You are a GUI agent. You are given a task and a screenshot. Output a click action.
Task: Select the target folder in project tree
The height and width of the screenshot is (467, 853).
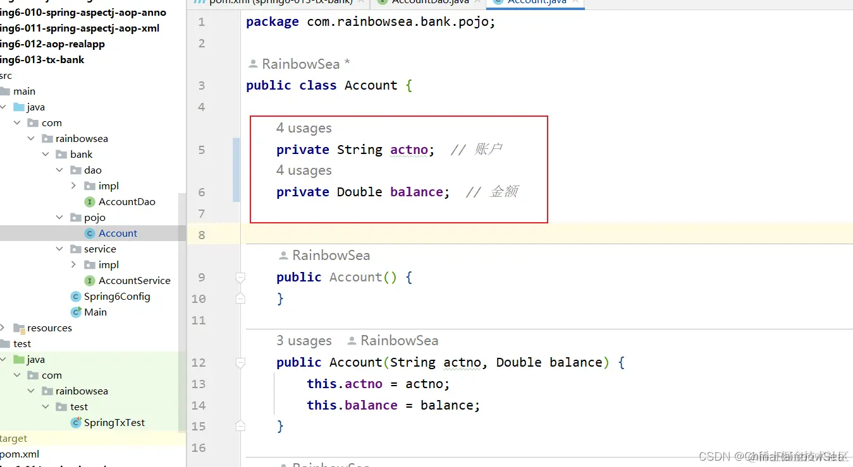click(14, 439)
